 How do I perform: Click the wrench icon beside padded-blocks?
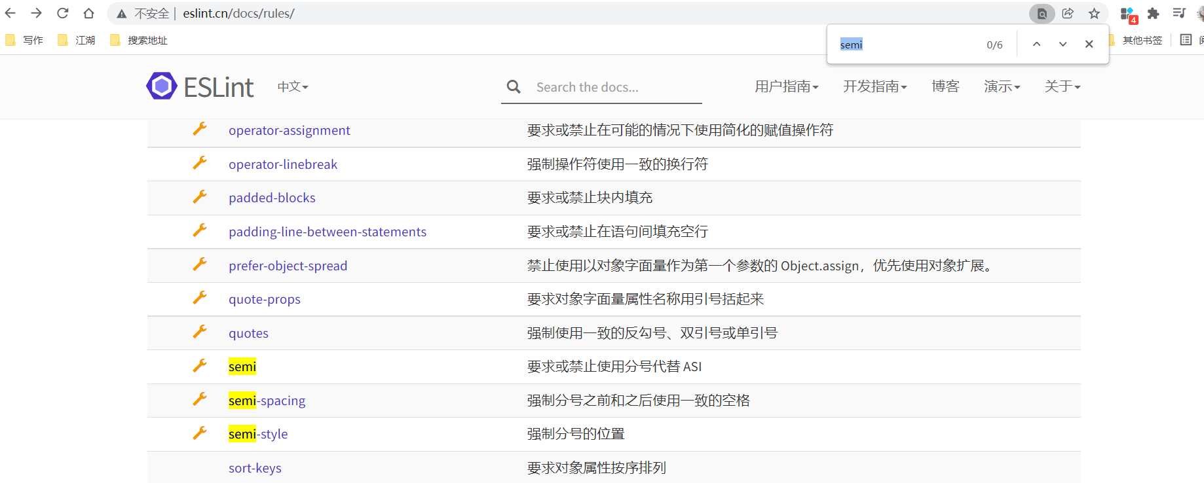point(200,196)
